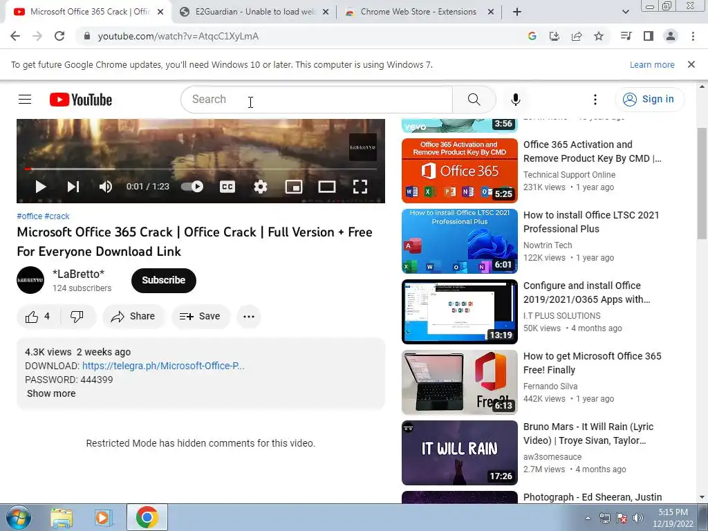Click the Sign in button
Screen dimensions: 708x531
click(x=649, y=100)
